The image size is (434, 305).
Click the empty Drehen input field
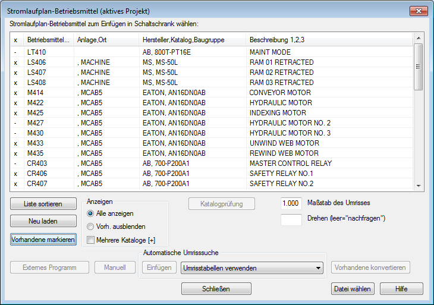point(291,220)
